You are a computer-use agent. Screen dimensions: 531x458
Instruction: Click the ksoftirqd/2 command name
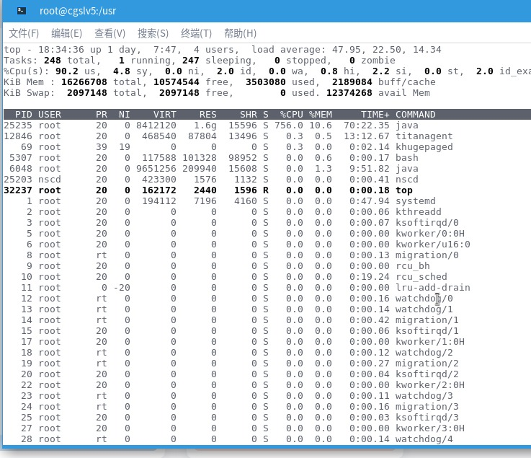(x=427, y=374)
